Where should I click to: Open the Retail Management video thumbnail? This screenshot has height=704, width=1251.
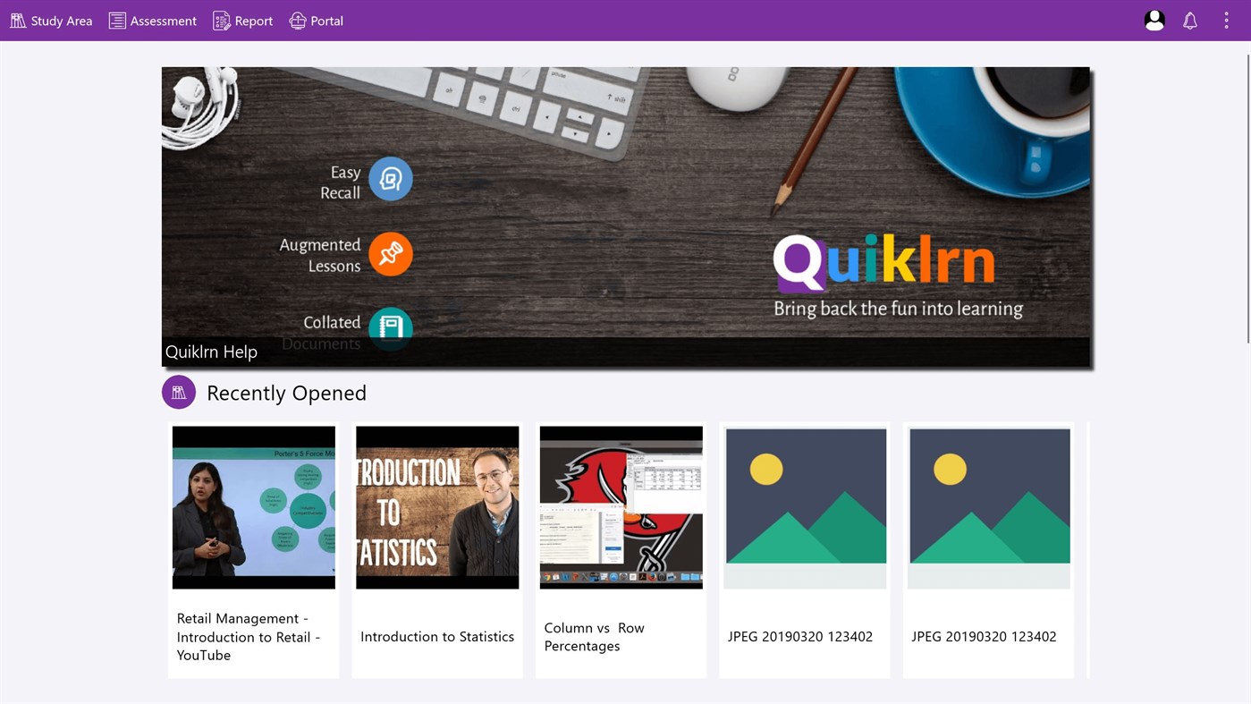(x=253, y=507)
